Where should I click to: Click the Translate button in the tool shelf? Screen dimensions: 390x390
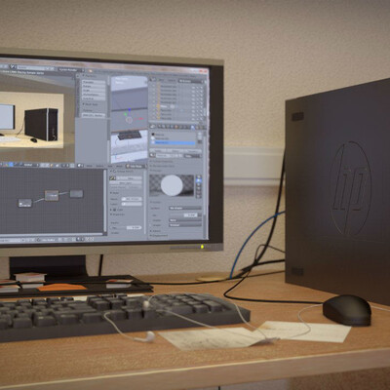pos(94,82)
